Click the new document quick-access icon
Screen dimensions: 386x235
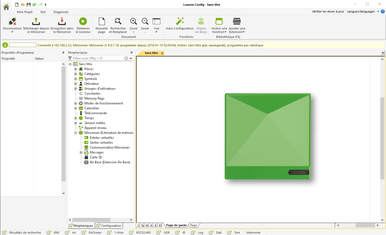[x=17, y=5]
